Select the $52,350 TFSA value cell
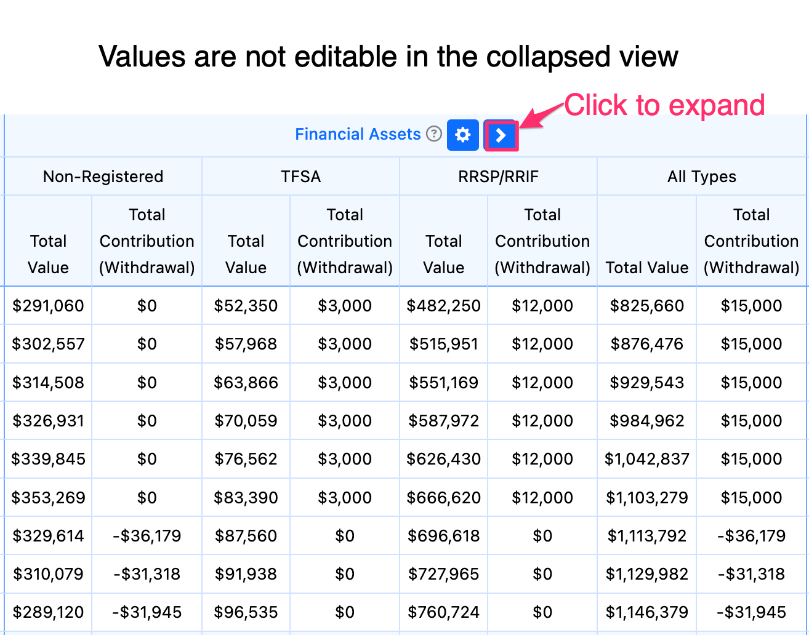 [246, 306]
